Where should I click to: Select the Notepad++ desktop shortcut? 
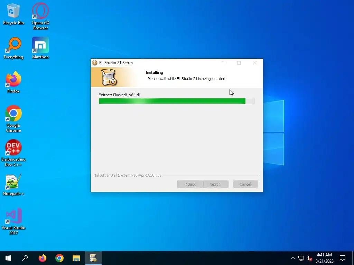coord(13,185)
